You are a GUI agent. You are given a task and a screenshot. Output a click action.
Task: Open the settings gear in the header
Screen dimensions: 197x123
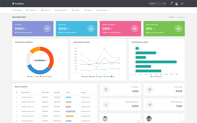click(182, 4)
